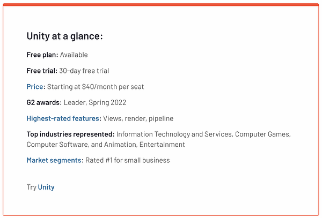This screenshot has width=322, height=218.
Task: Select the 'Available' text
Action: coord(74,55)
